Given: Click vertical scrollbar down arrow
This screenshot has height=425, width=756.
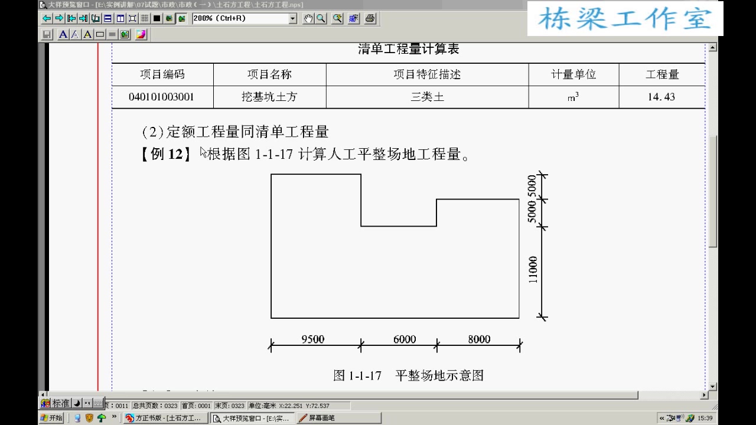Looking at the screenshot, I should 713,387.
